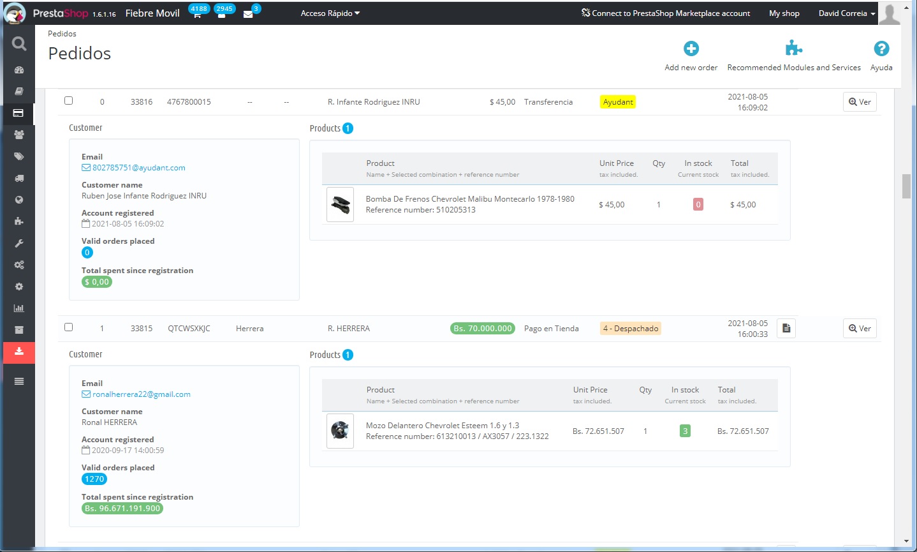Open envelope messages notification icon
Viewport: 917px width, 552px height.
(248, 14)
